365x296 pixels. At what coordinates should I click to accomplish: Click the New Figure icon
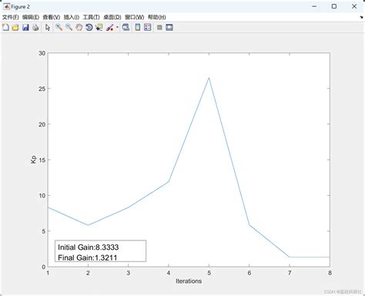point(5,27)
